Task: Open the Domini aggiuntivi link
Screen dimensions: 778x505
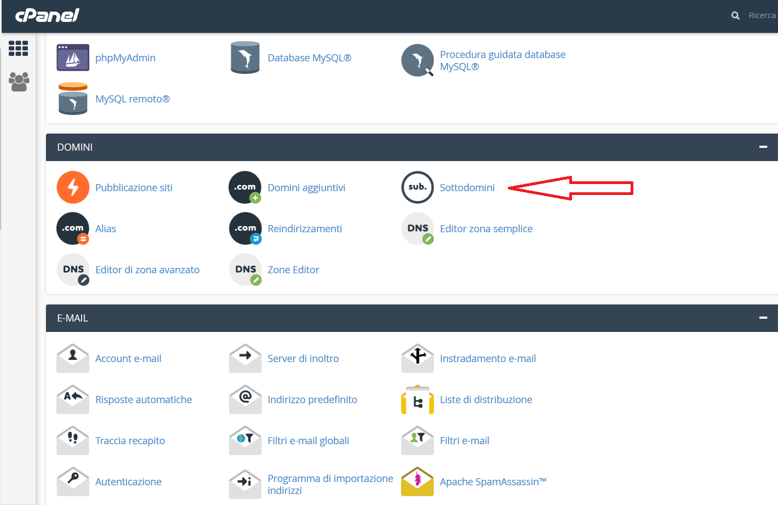Action: coord(306,187)
